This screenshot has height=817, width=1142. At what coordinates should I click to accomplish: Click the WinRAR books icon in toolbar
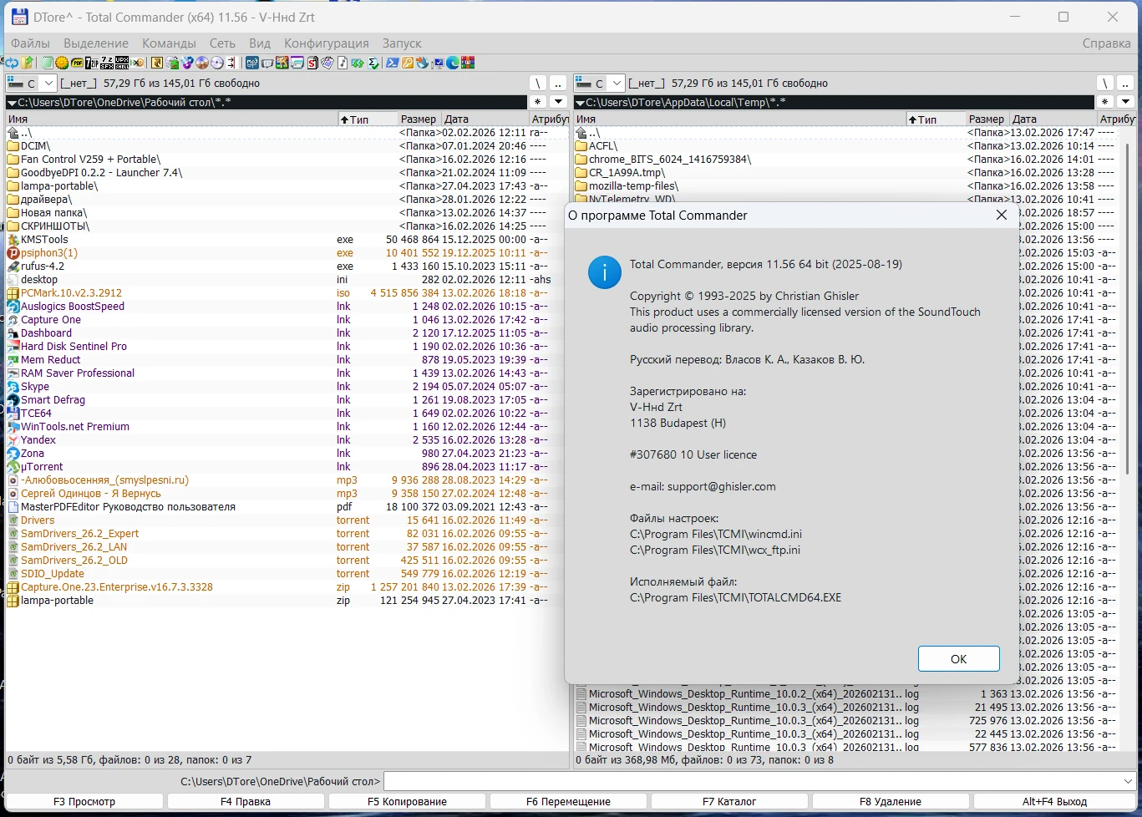tap(468, 63)
